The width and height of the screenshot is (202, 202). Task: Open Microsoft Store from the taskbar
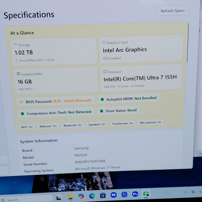point(103,195)
